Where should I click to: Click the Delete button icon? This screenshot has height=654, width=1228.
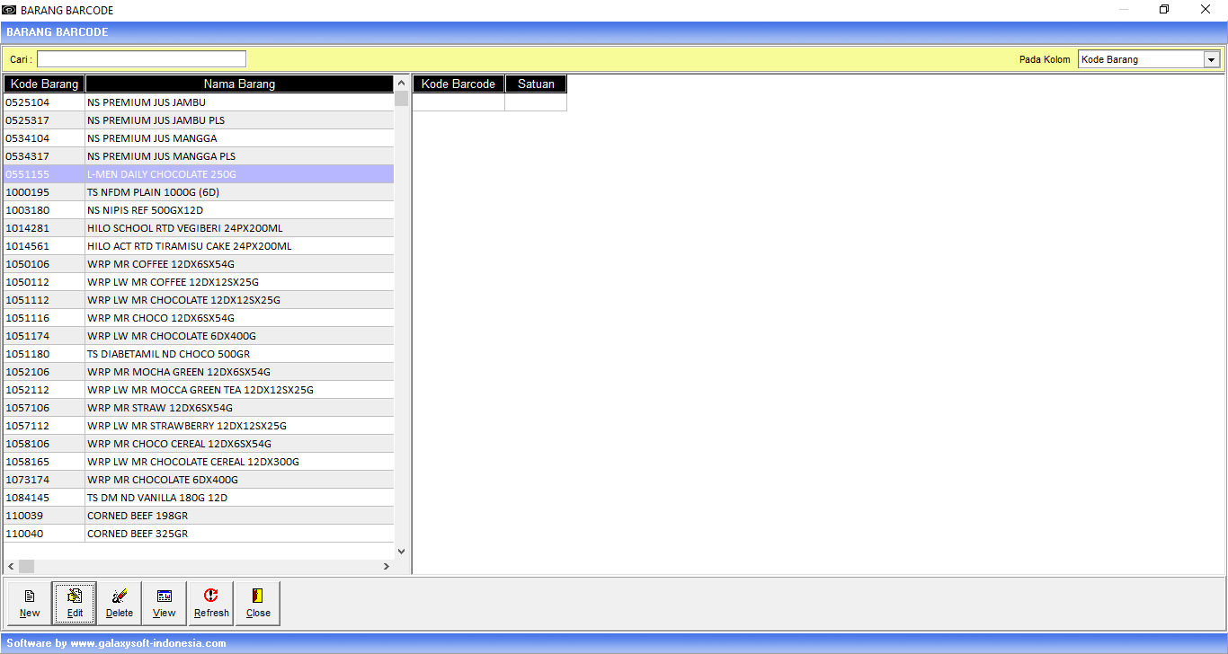click(x=120, y=596)
